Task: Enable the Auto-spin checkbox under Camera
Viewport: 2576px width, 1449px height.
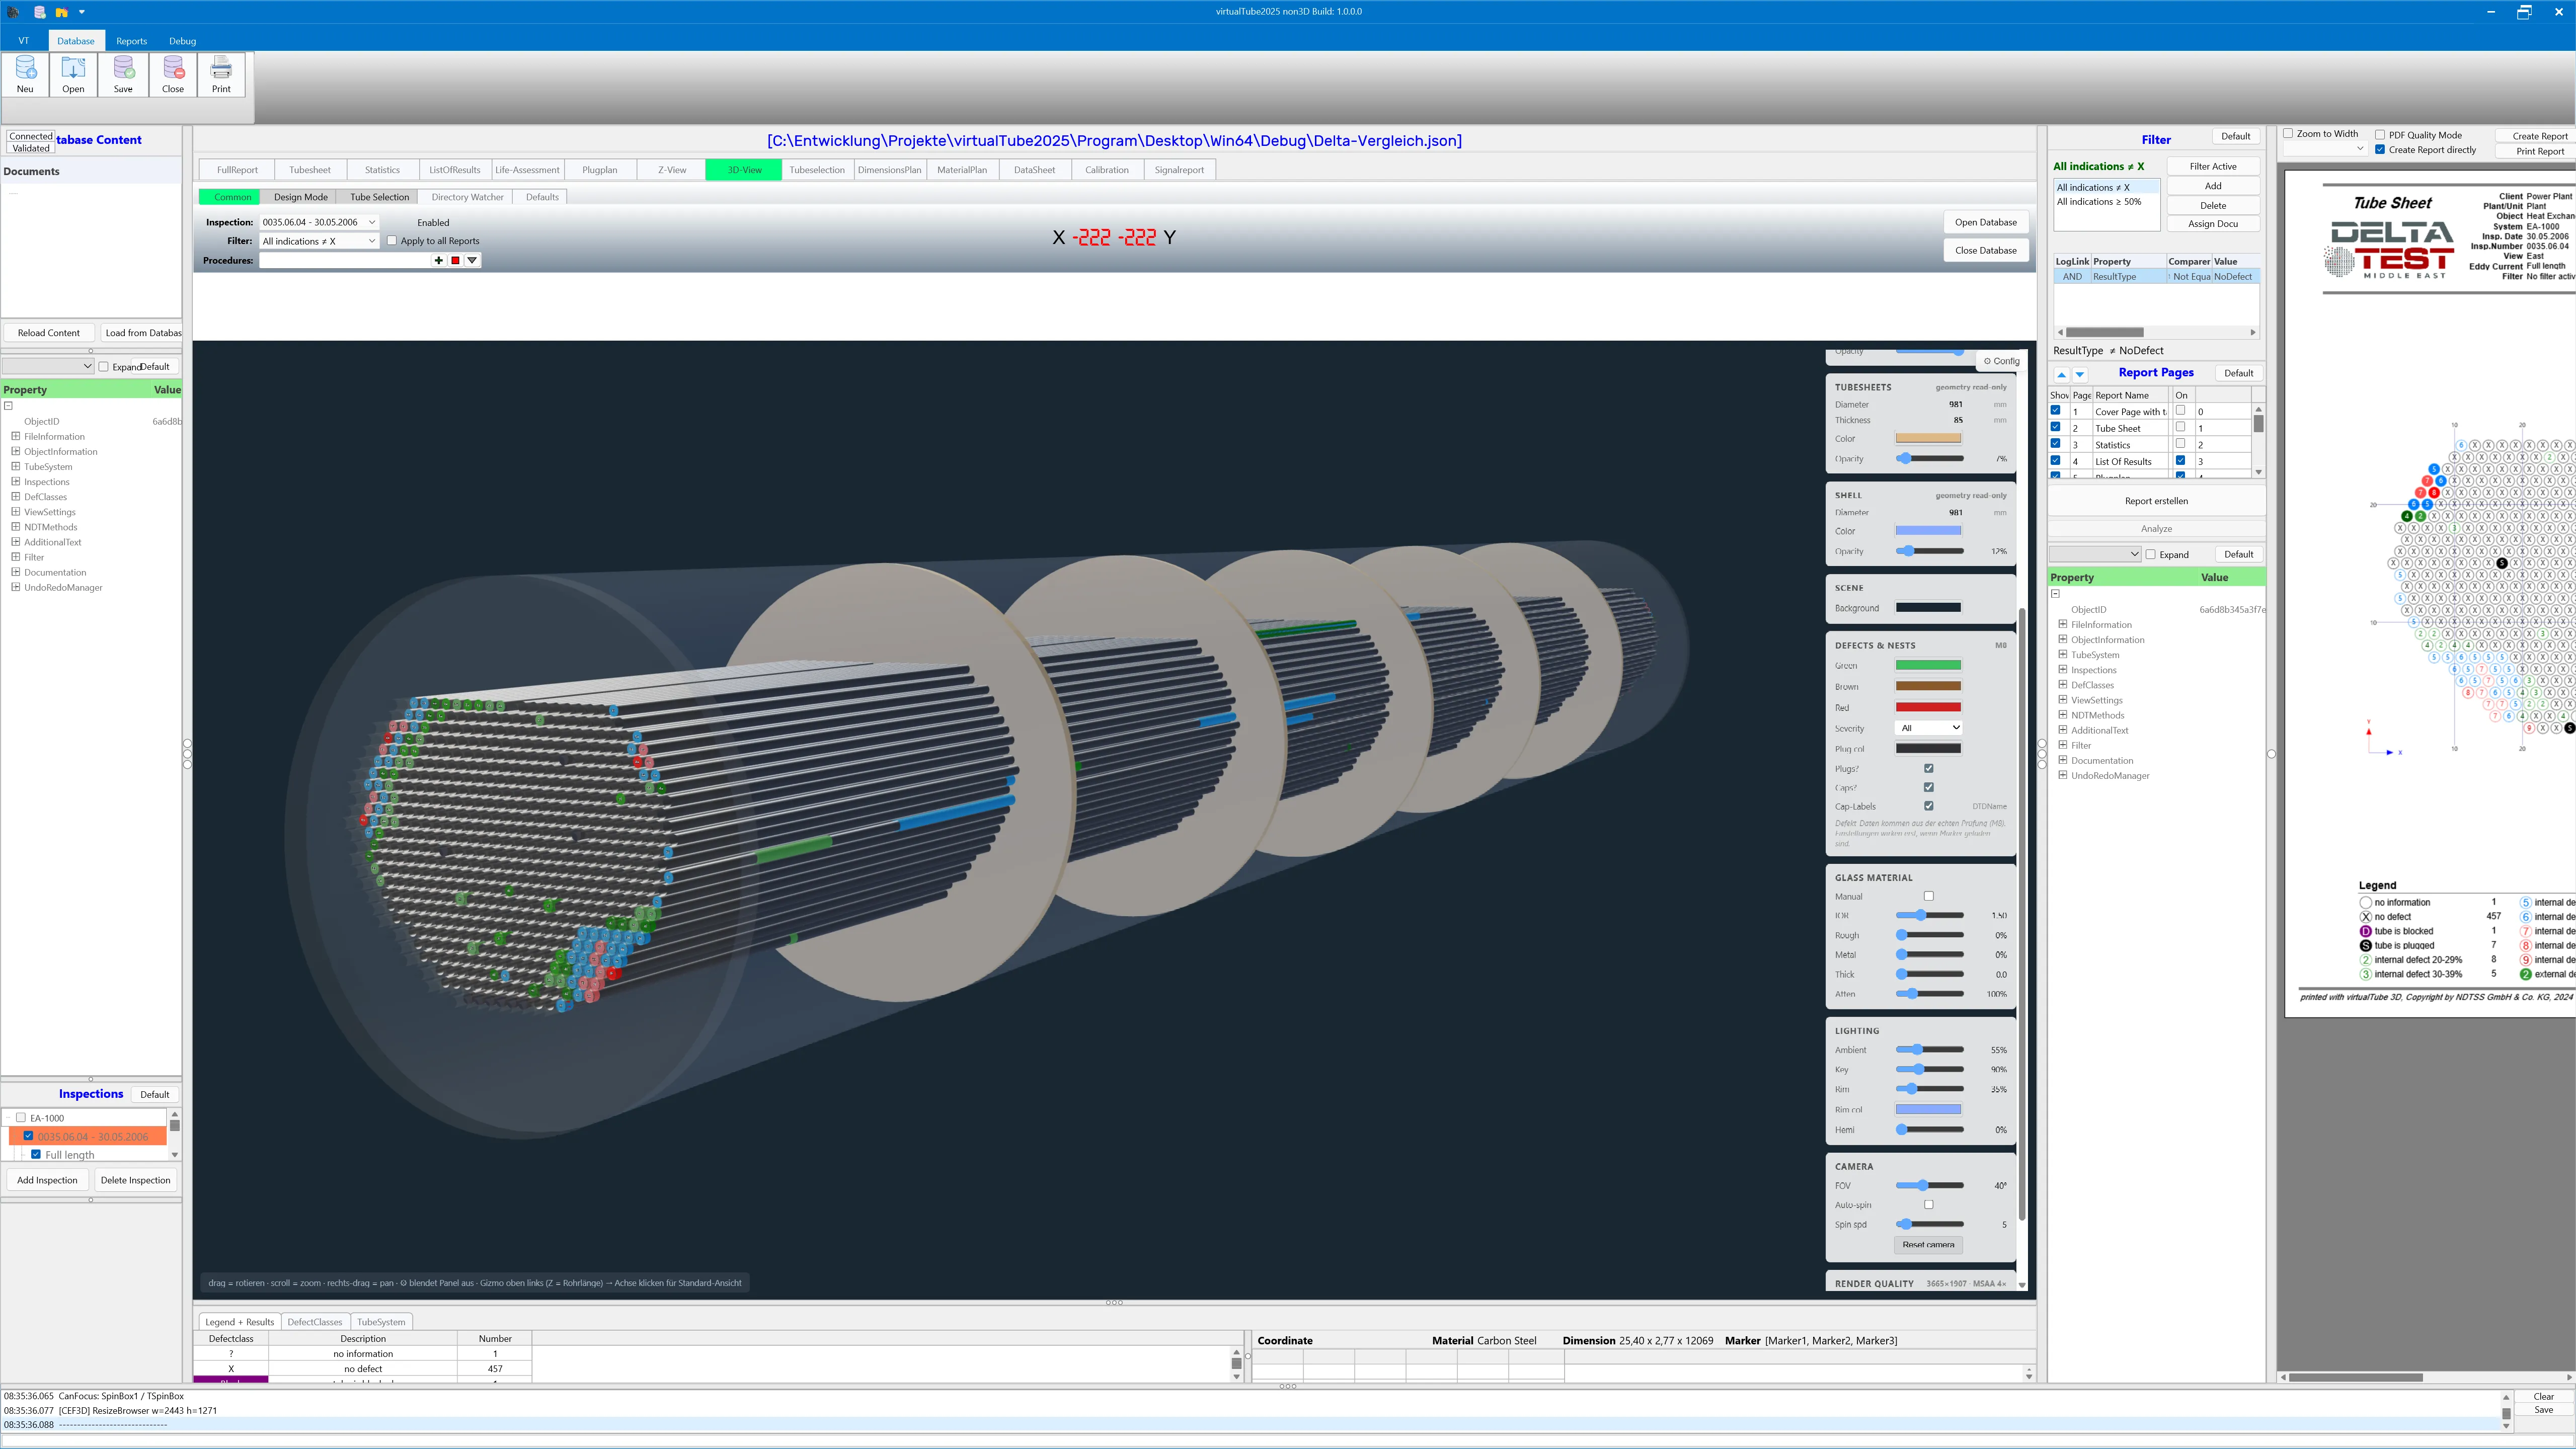Action: (1929, 1204)
